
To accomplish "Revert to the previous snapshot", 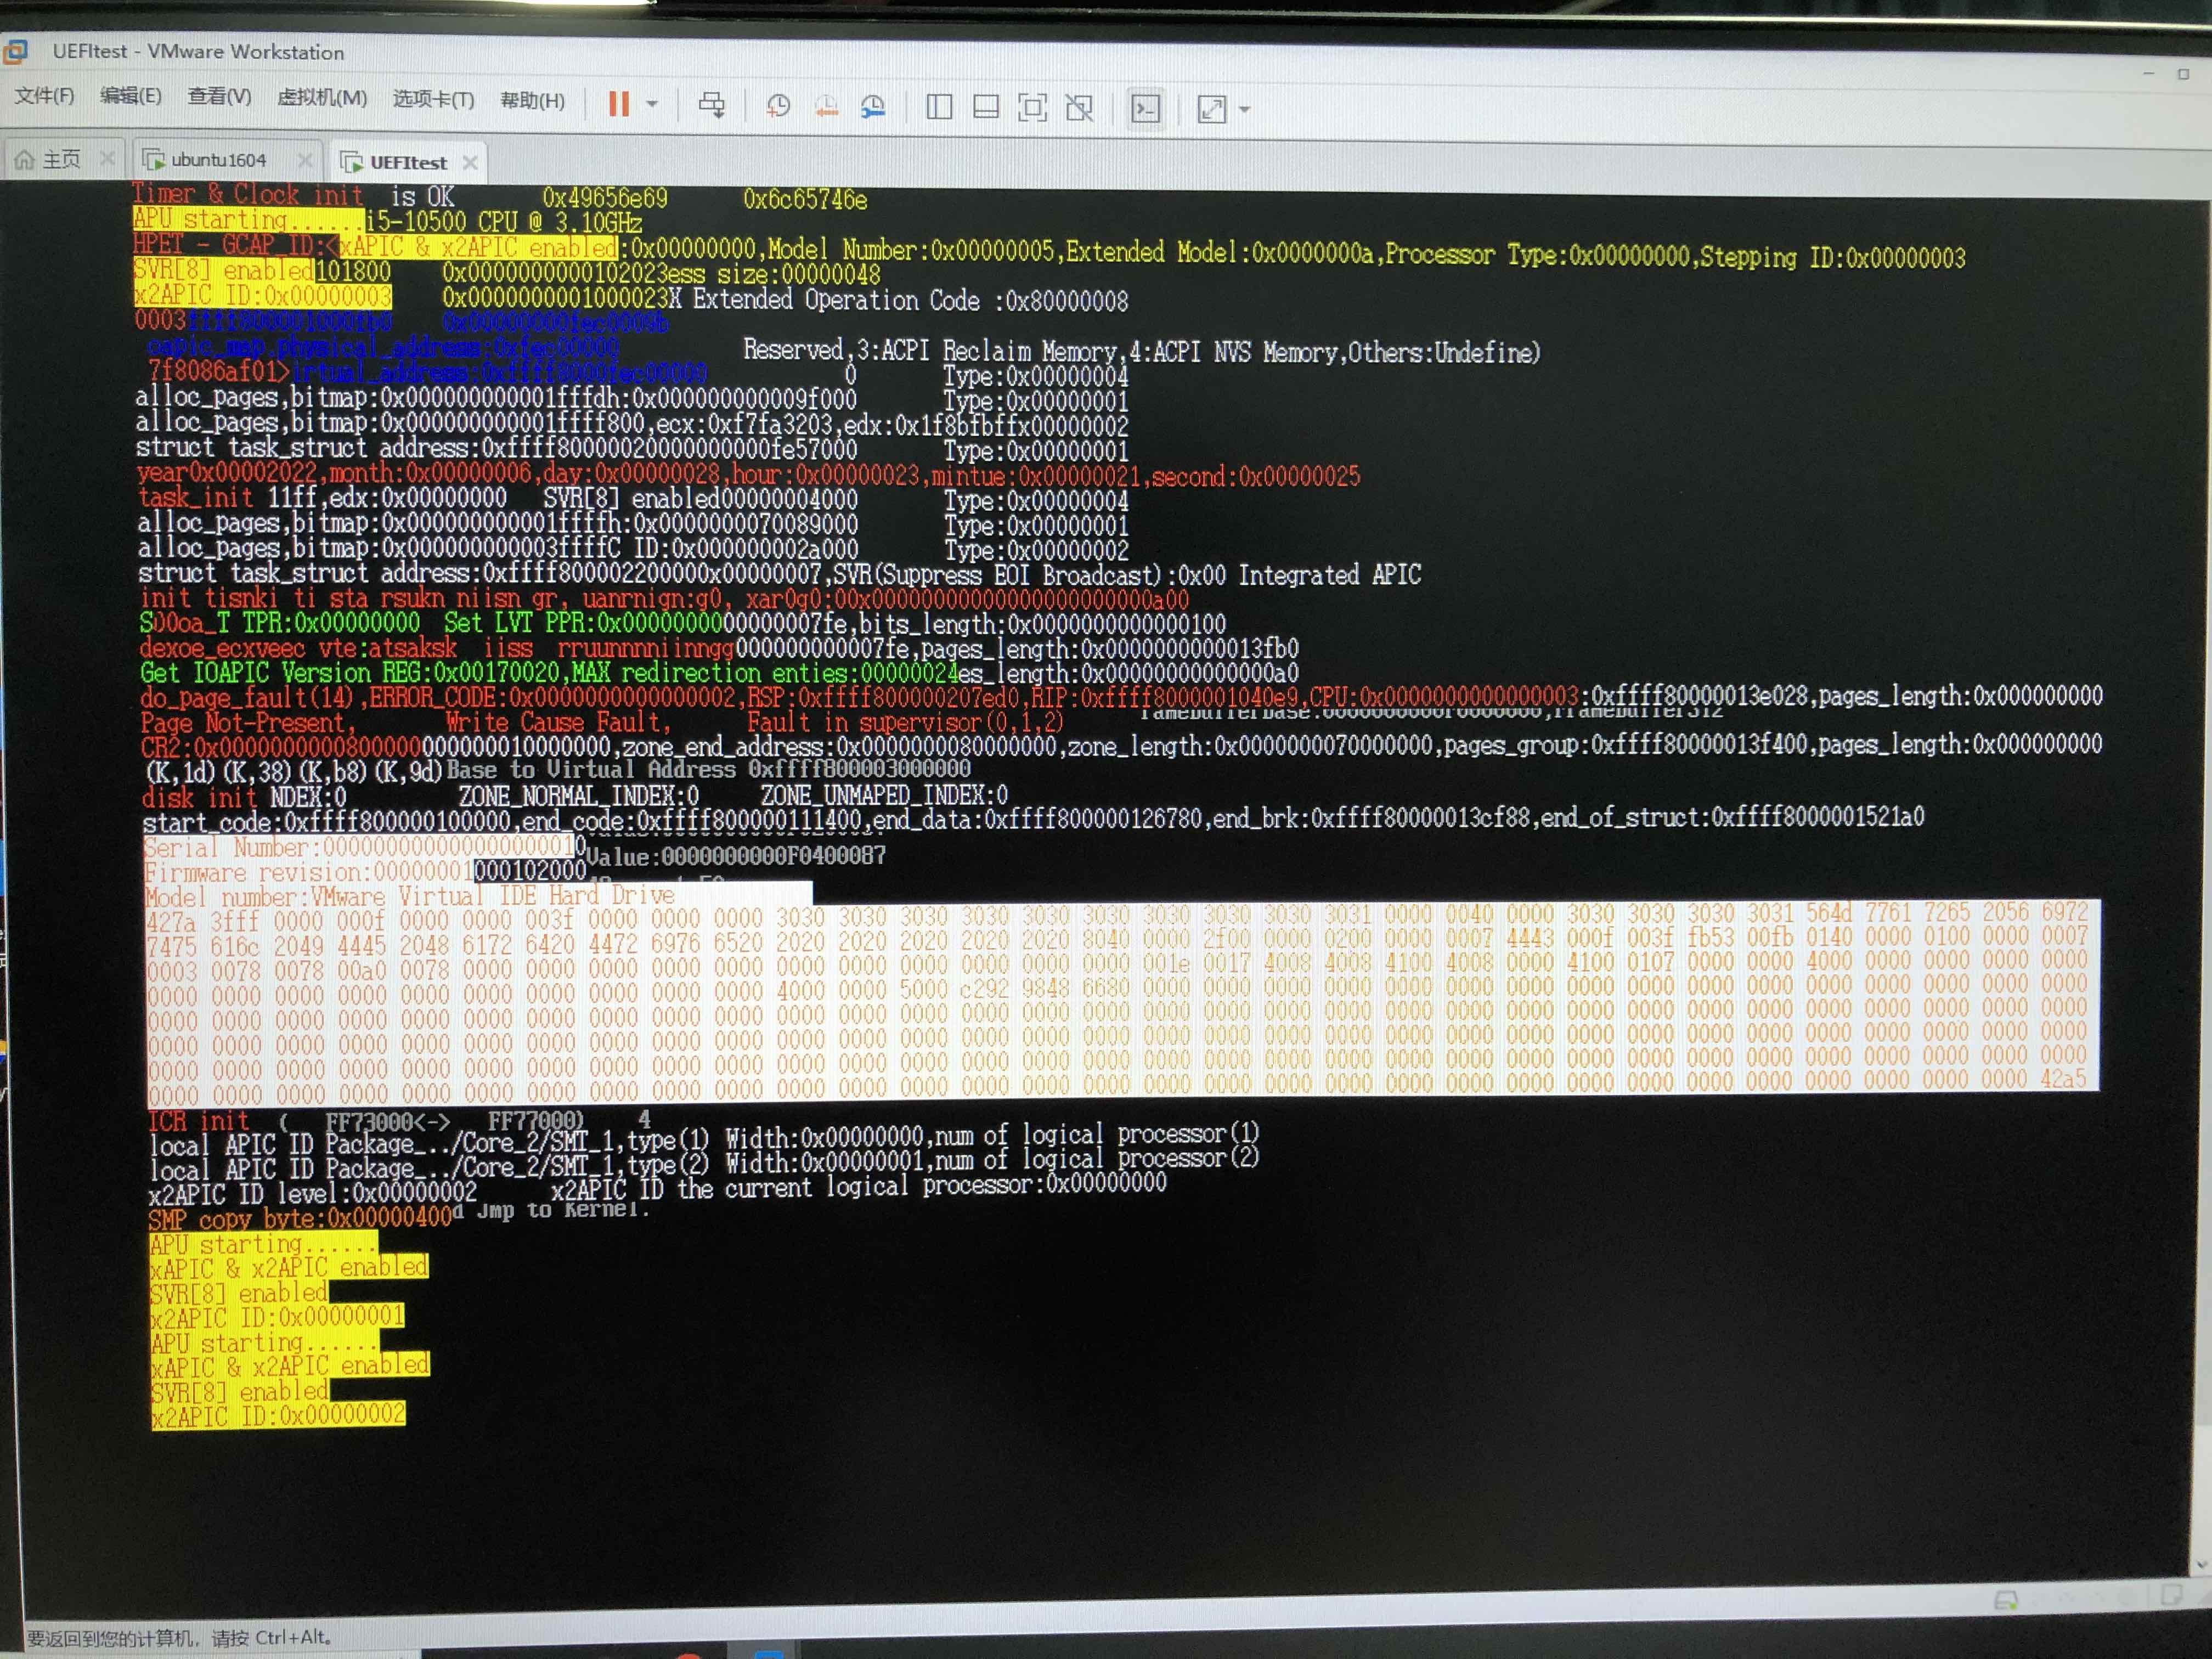I will coord(826,106).
